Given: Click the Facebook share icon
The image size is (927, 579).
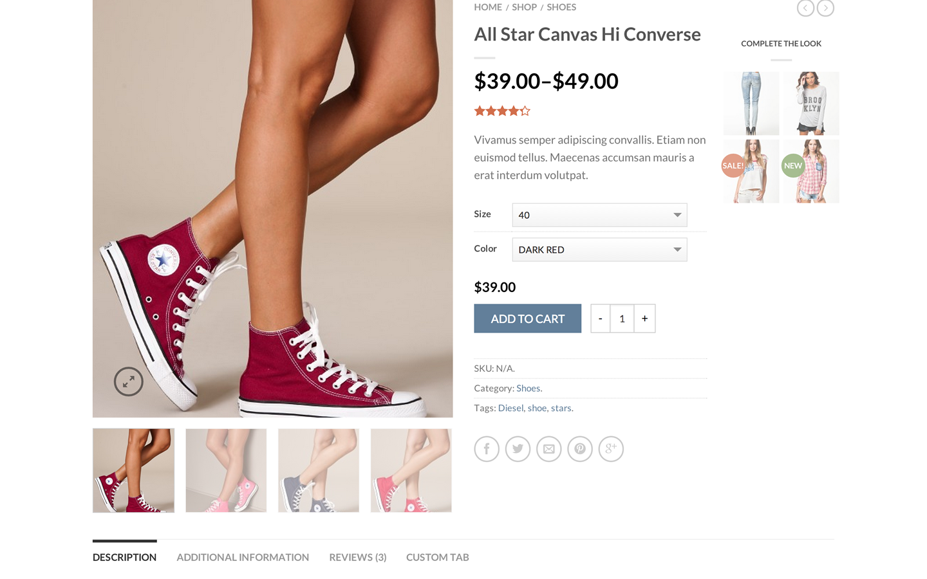Looking at the screenshot, I should [x=487, y=449].
